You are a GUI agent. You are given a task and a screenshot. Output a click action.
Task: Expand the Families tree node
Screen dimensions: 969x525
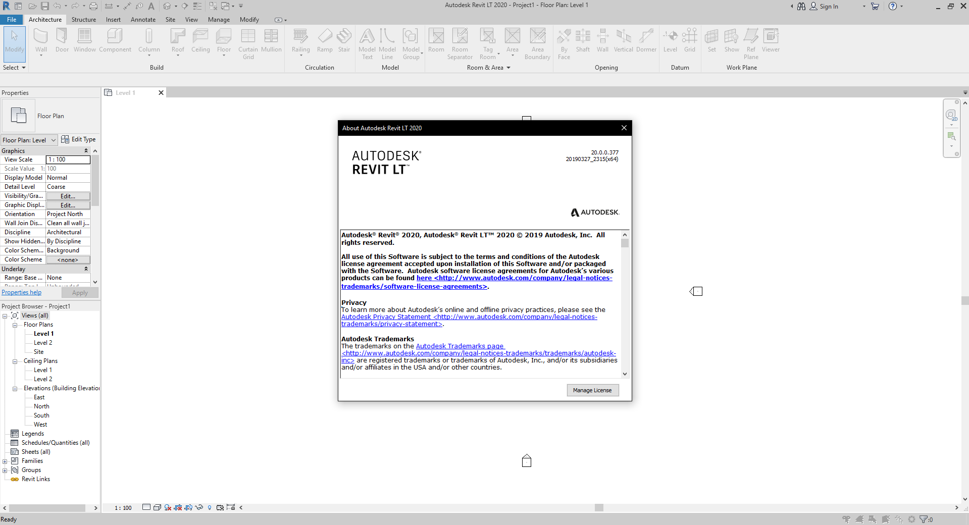coord(5,461)
